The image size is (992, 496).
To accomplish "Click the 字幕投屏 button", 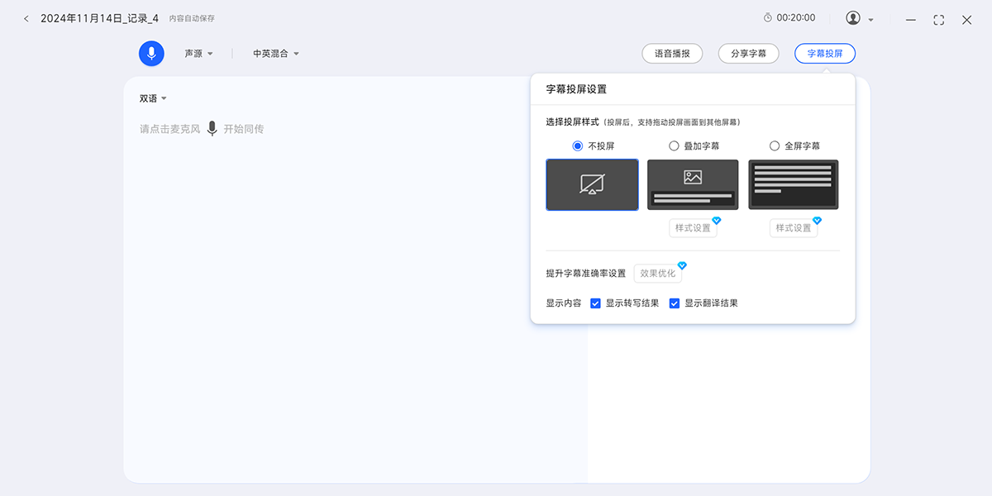I will point(824,54).
